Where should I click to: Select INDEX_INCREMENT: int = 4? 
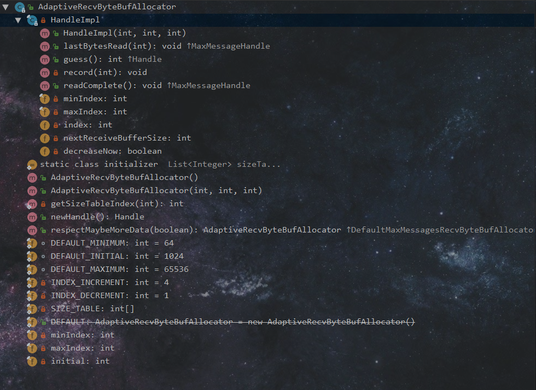coord(110,283)
